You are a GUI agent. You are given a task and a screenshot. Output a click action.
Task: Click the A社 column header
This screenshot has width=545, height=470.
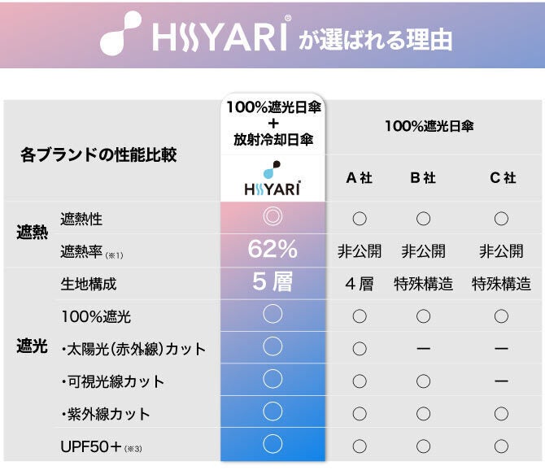pos(359,178)
